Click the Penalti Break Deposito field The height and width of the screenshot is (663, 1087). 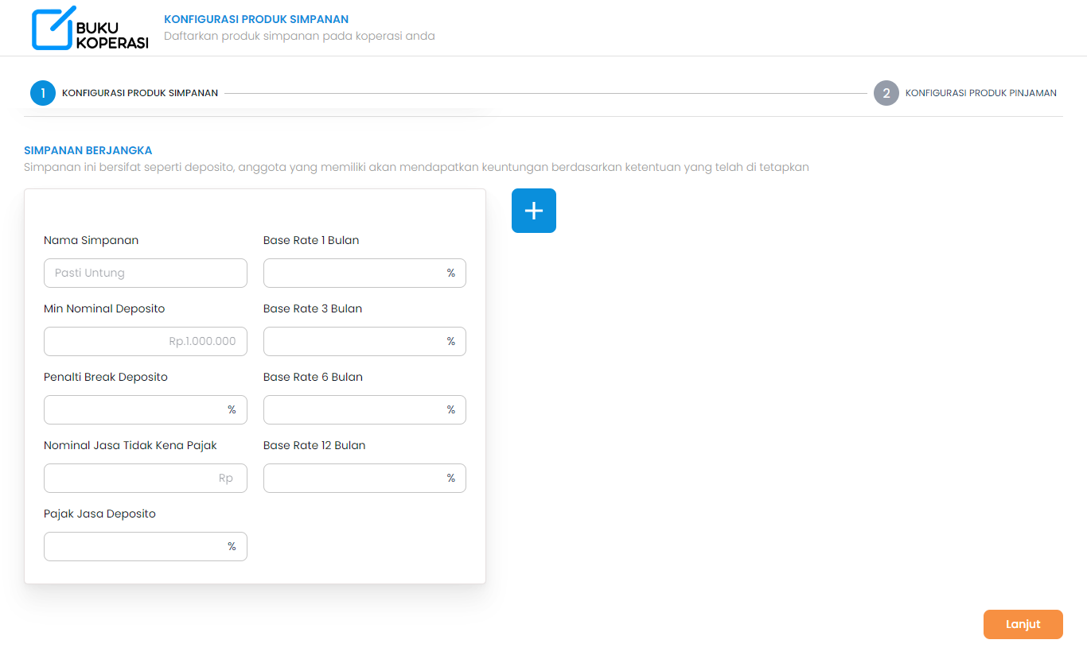click(x=135, y=409)
